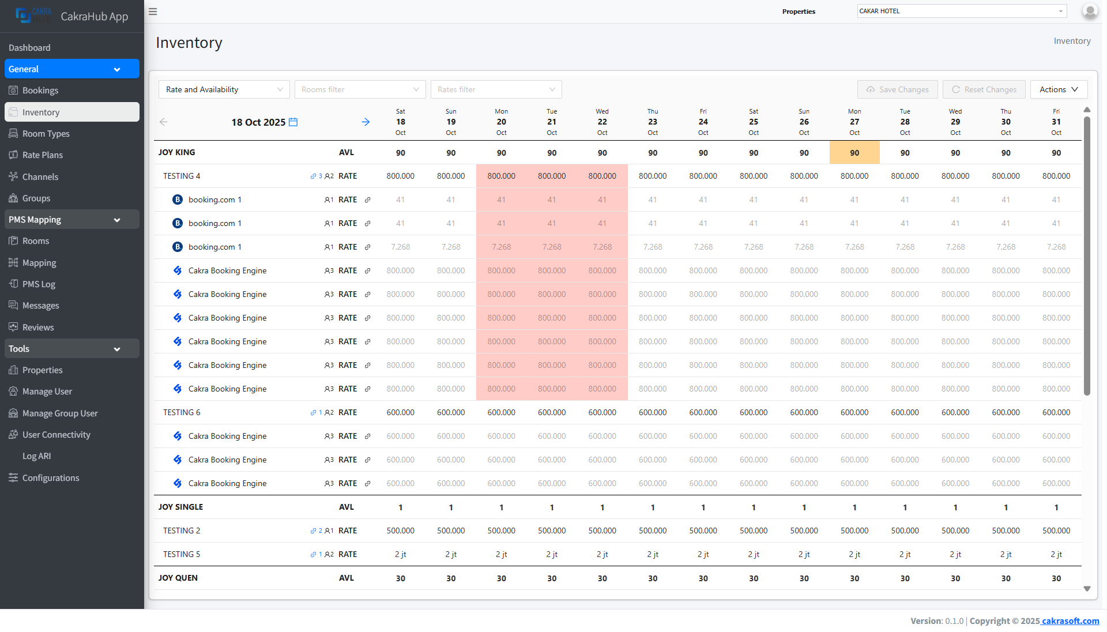The width and height of the screenshot is (1107, 632).
Task: Open the cakrasoft.com footer link
Action: (x=1070, y=621)
